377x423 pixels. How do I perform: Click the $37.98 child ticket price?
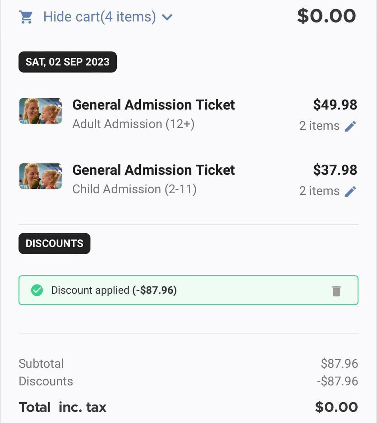coord(335,170)
